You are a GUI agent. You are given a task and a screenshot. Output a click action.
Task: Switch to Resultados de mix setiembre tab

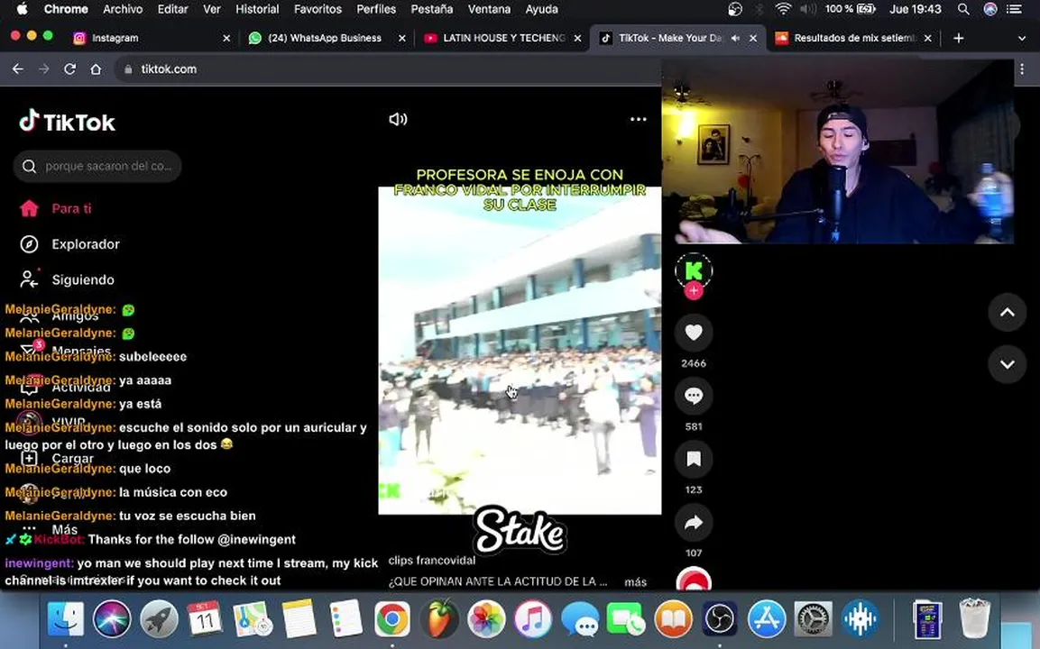(x=851, y=39)
